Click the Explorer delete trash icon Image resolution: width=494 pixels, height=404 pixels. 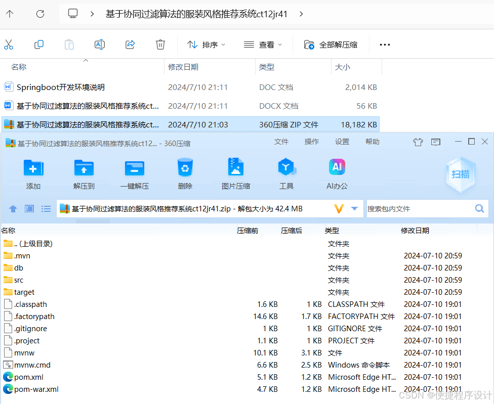coord(160,44)
